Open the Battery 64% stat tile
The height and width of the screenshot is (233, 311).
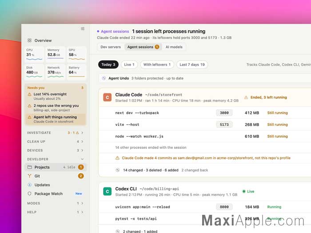coord(76,71)
